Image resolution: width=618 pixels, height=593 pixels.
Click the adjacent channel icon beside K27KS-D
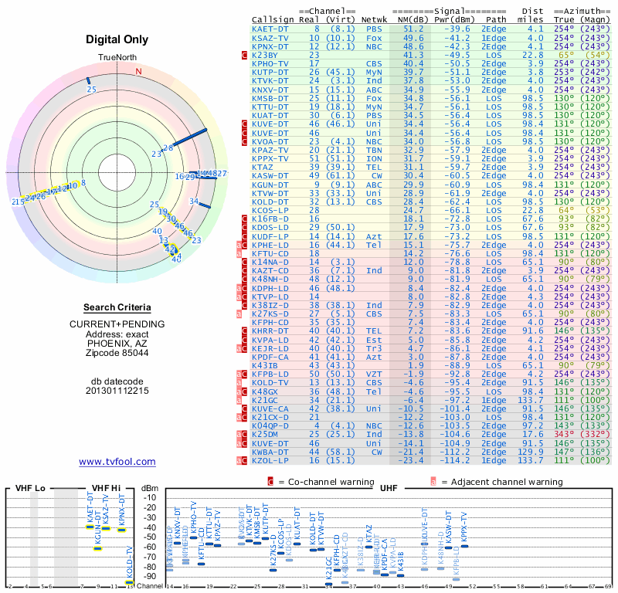pyautogui.click(x=239, y=313)
